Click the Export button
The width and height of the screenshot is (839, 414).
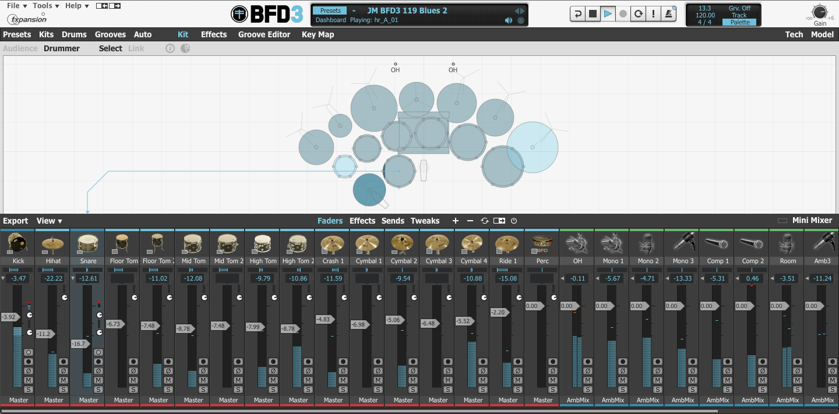pos(15,221)
